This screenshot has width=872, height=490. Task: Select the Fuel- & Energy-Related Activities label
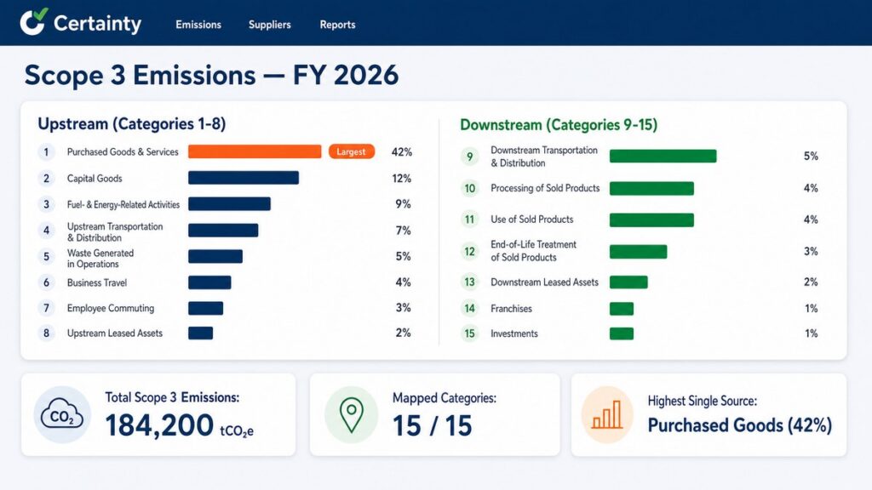click(123, 204)
